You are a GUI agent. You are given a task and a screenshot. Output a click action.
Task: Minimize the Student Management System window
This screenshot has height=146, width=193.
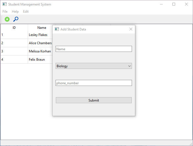[161, 4]
